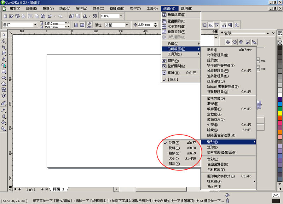Choose 輪廓圖(C) docker entry

229,109
